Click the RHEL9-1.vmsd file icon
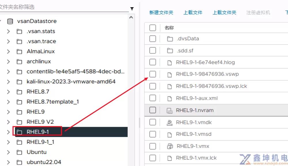288x166 pixels. coord(170,135)
